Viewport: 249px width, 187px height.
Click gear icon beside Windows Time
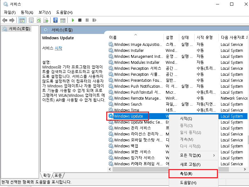pos(111,110)
